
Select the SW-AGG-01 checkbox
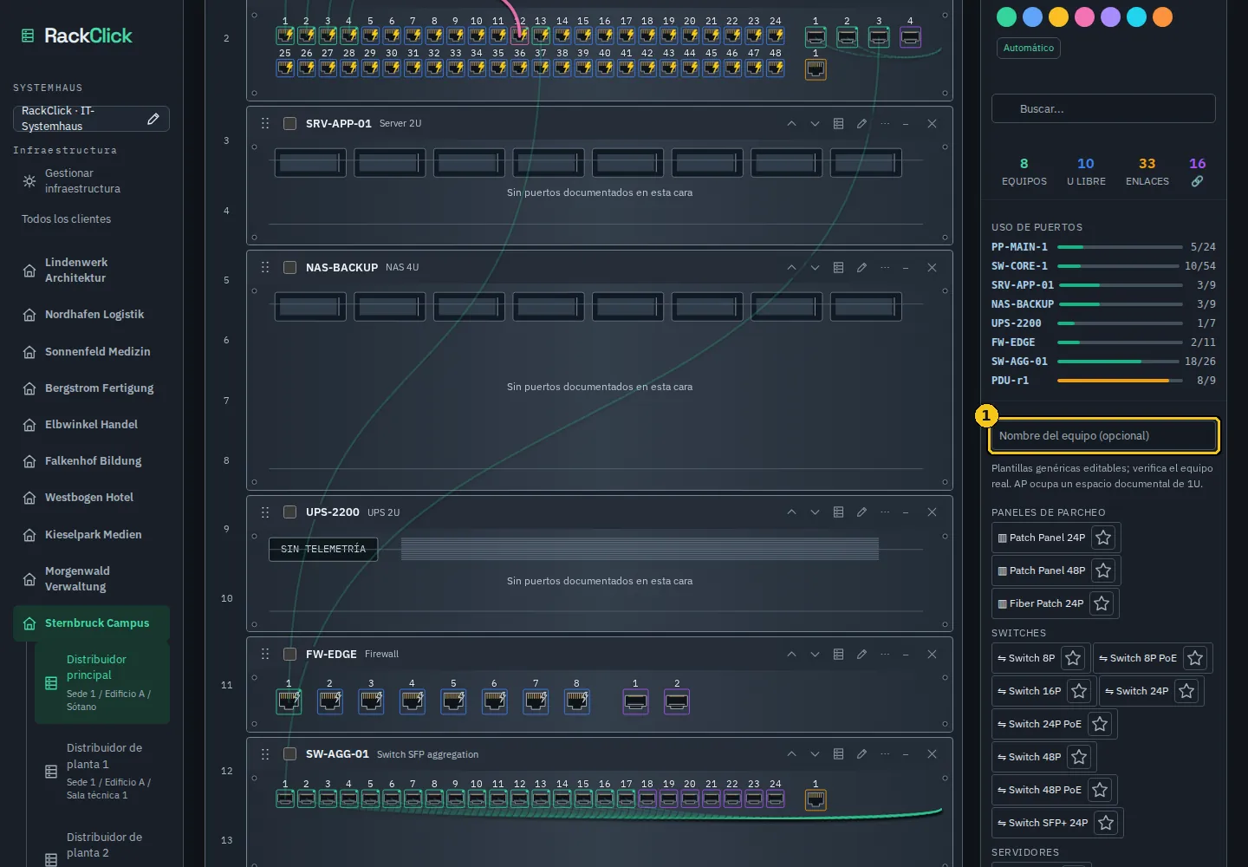pyautogui.click(x=290, y=754)
